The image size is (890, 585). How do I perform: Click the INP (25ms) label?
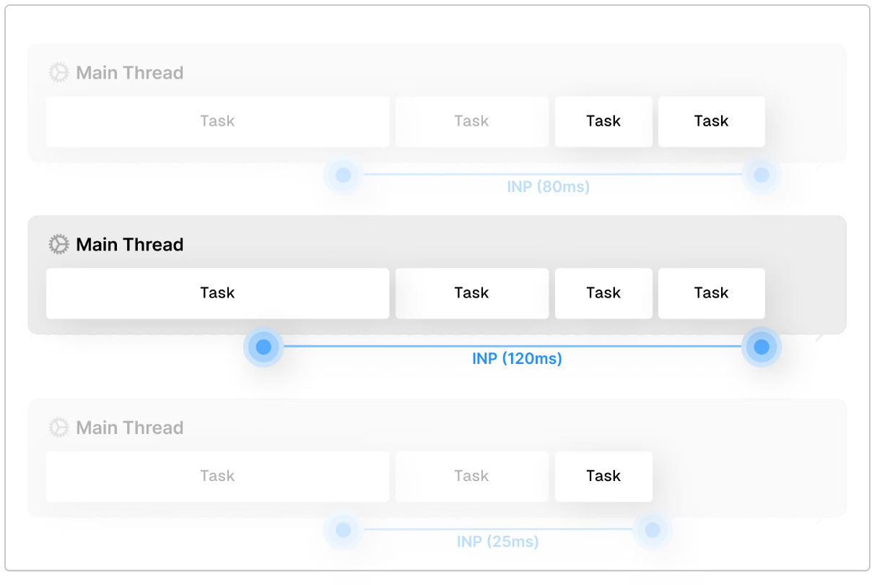[x=497, y=542]
